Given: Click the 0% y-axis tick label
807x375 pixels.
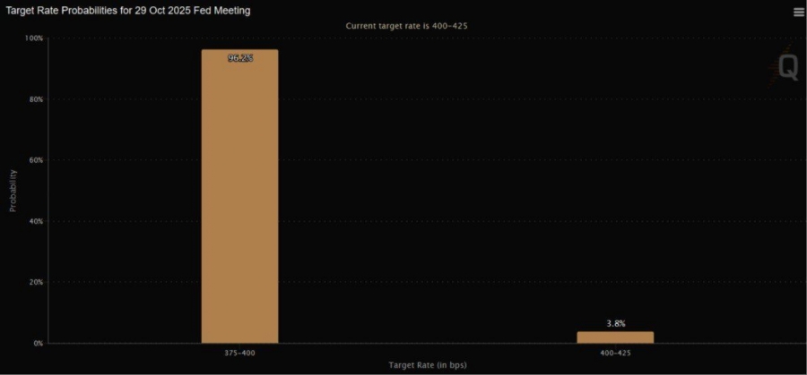Looking at the screenshot, I should (x=37, y=343).
